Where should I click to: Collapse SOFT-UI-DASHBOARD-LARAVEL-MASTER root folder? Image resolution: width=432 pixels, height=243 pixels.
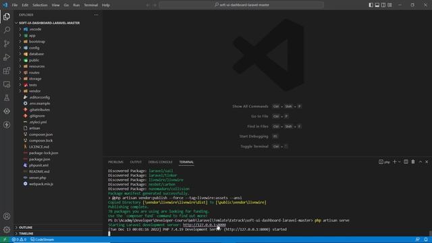[x=58, y=23]
